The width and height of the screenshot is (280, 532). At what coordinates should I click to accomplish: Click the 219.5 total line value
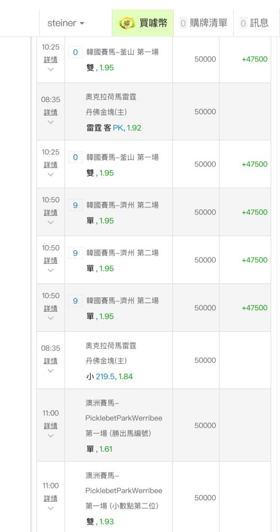click(105, 376)
